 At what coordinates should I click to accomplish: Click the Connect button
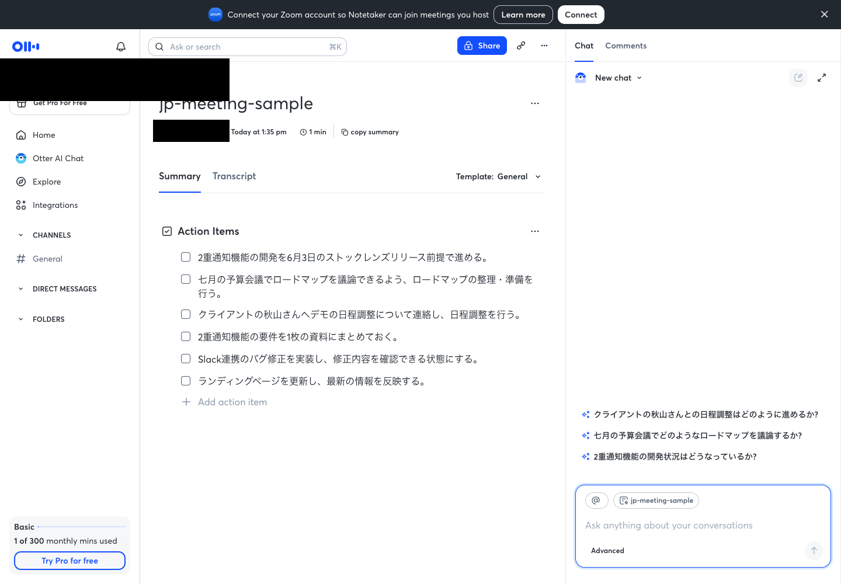pos(581,15)
